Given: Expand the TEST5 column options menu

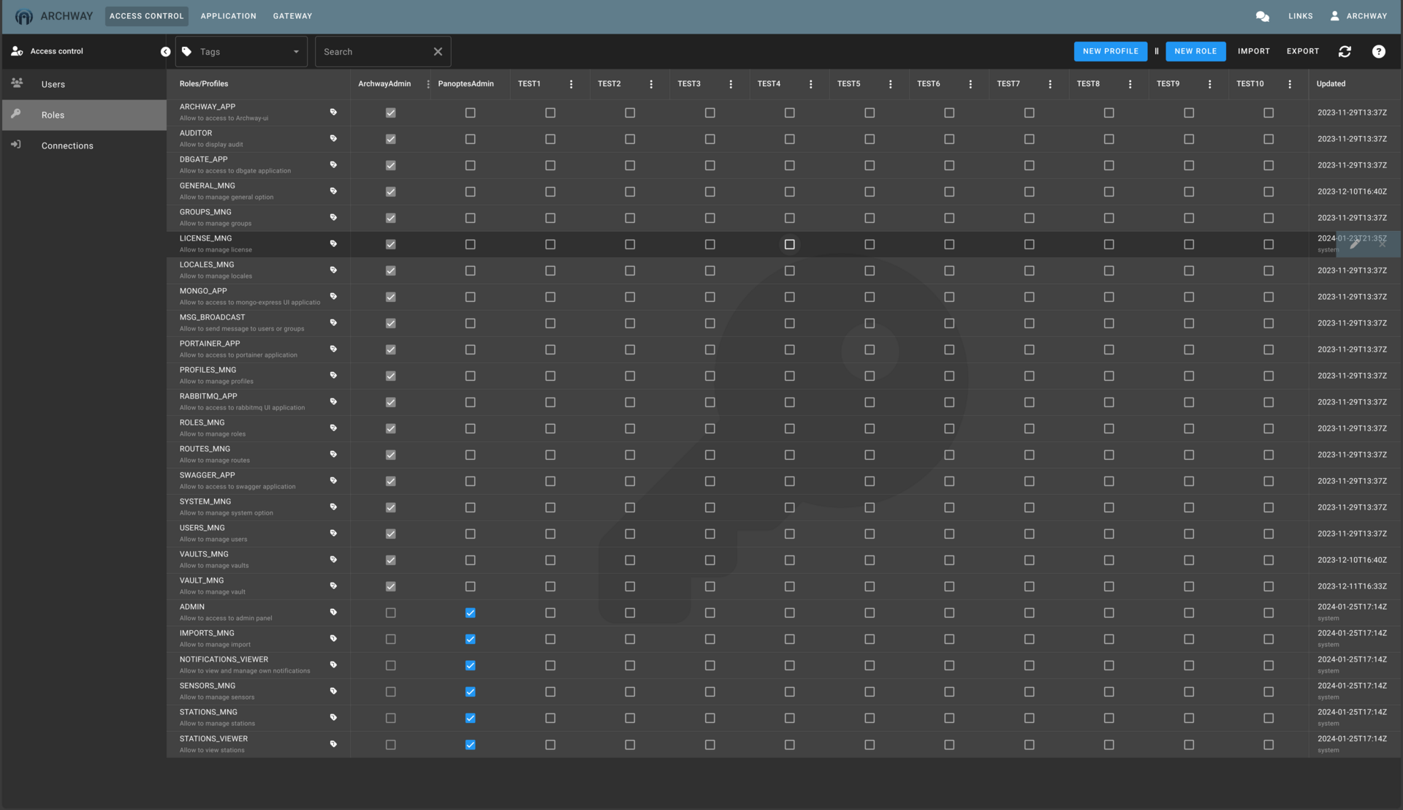Looking at the screenshot, I should click(x=890, y=84).
